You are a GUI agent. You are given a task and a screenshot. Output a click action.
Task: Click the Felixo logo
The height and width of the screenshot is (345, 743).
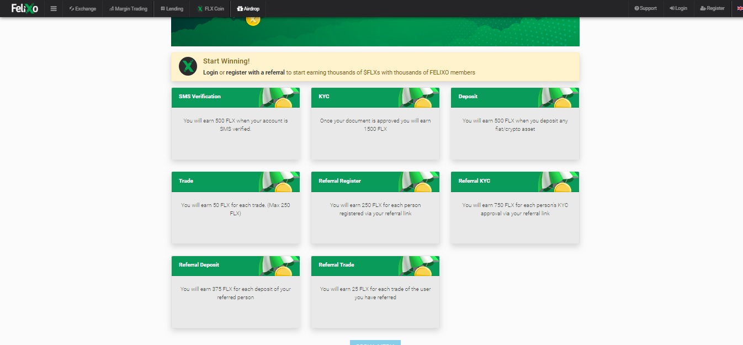coord(25,8)
